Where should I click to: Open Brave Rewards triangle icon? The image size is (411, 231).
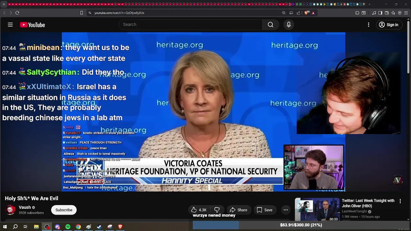(x=313, y=13)
